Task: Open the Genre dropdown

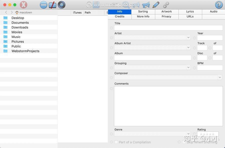Action: click(188, 134)
